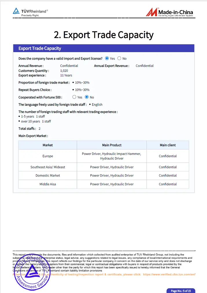Viewport: 207px width, 293px height.
Task: Click the Annual Revenue Confidential value
Action: coord(69,66)
